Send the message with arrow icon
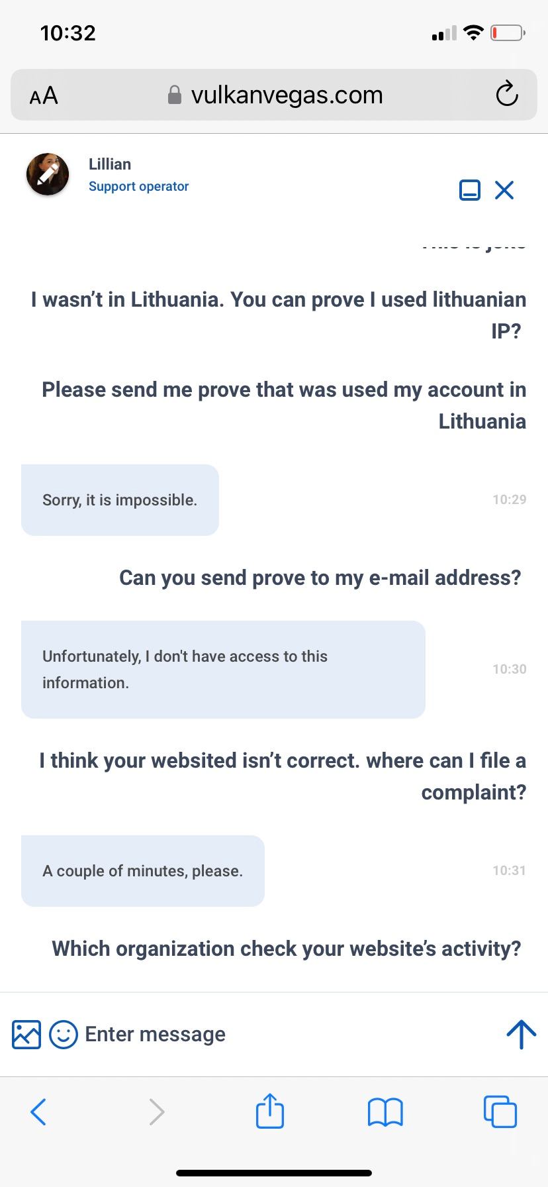The image size is (548, 1187). [x=521, y=1034]
